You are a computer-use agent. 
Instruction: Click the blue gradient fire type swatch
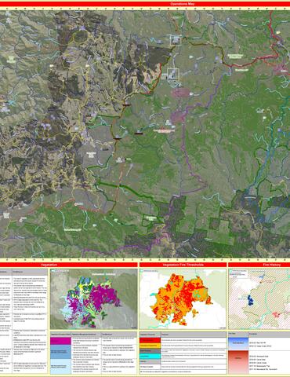click(x=238, y=343)
